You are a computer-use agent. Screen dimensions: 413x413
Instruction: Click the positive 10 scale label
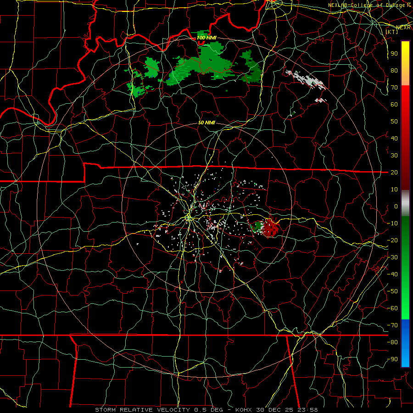click(394, 190)
